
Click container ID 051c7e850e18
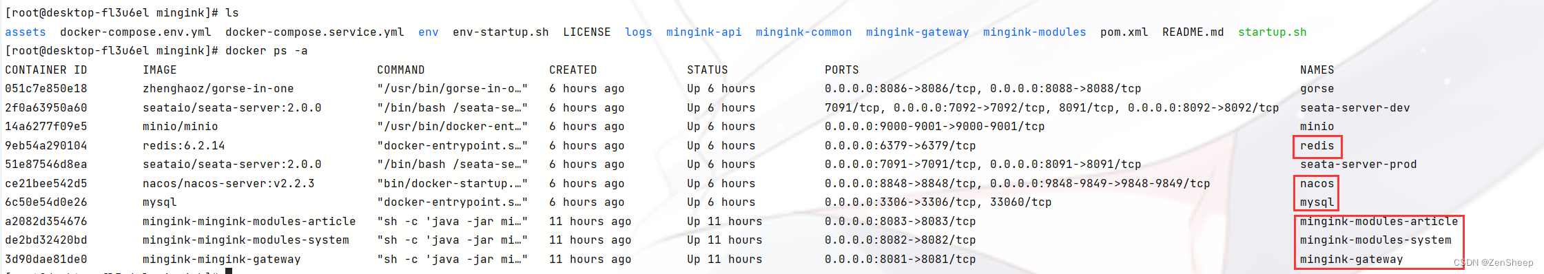46,88
